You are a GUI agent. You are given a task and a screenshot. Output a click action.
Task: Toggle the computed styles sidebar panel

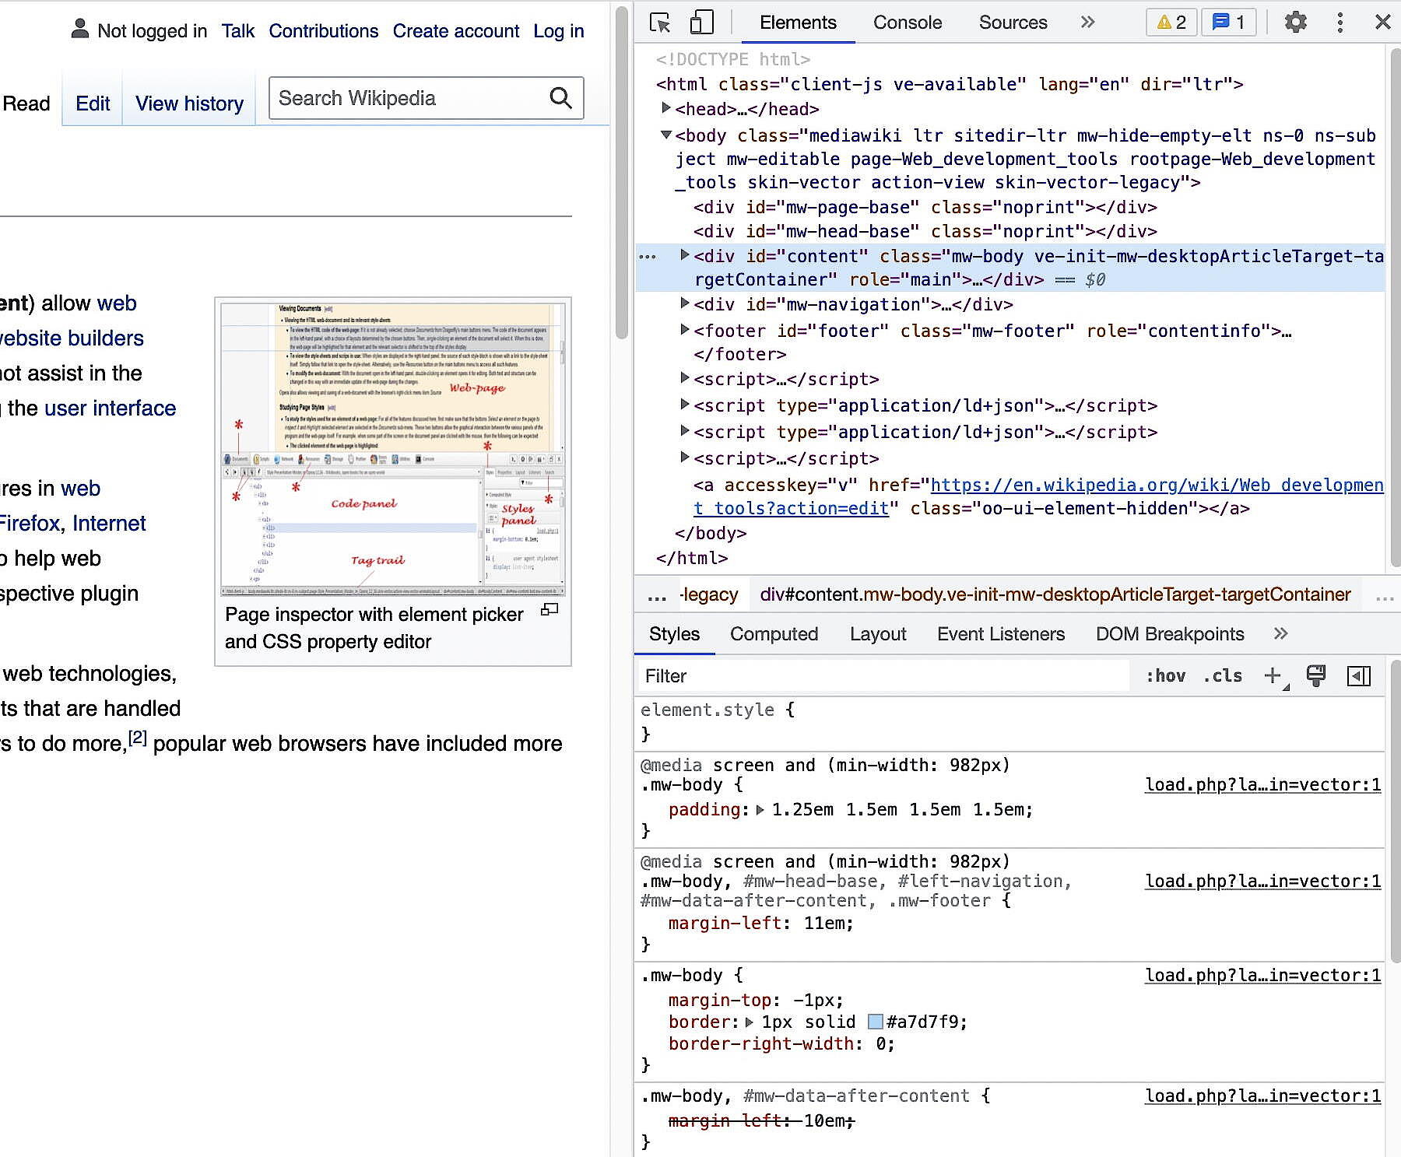click(774, 634)
